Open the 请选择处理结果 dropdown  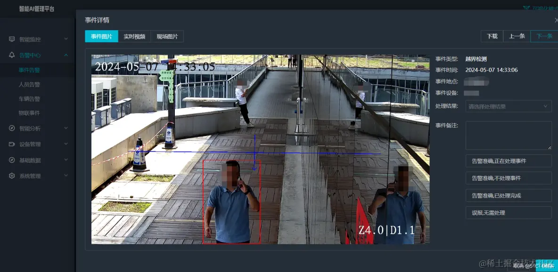tap(509, 106)
